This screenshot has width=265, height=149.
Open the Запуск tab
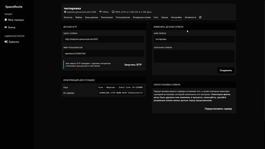[164, 17]
